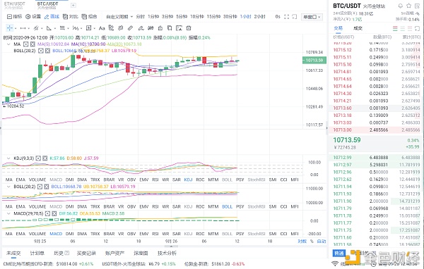Open the 未成交 open orders tab
The height and width of the screenshot is (269, 424).
pyautogui.click(x=13, y=253)
